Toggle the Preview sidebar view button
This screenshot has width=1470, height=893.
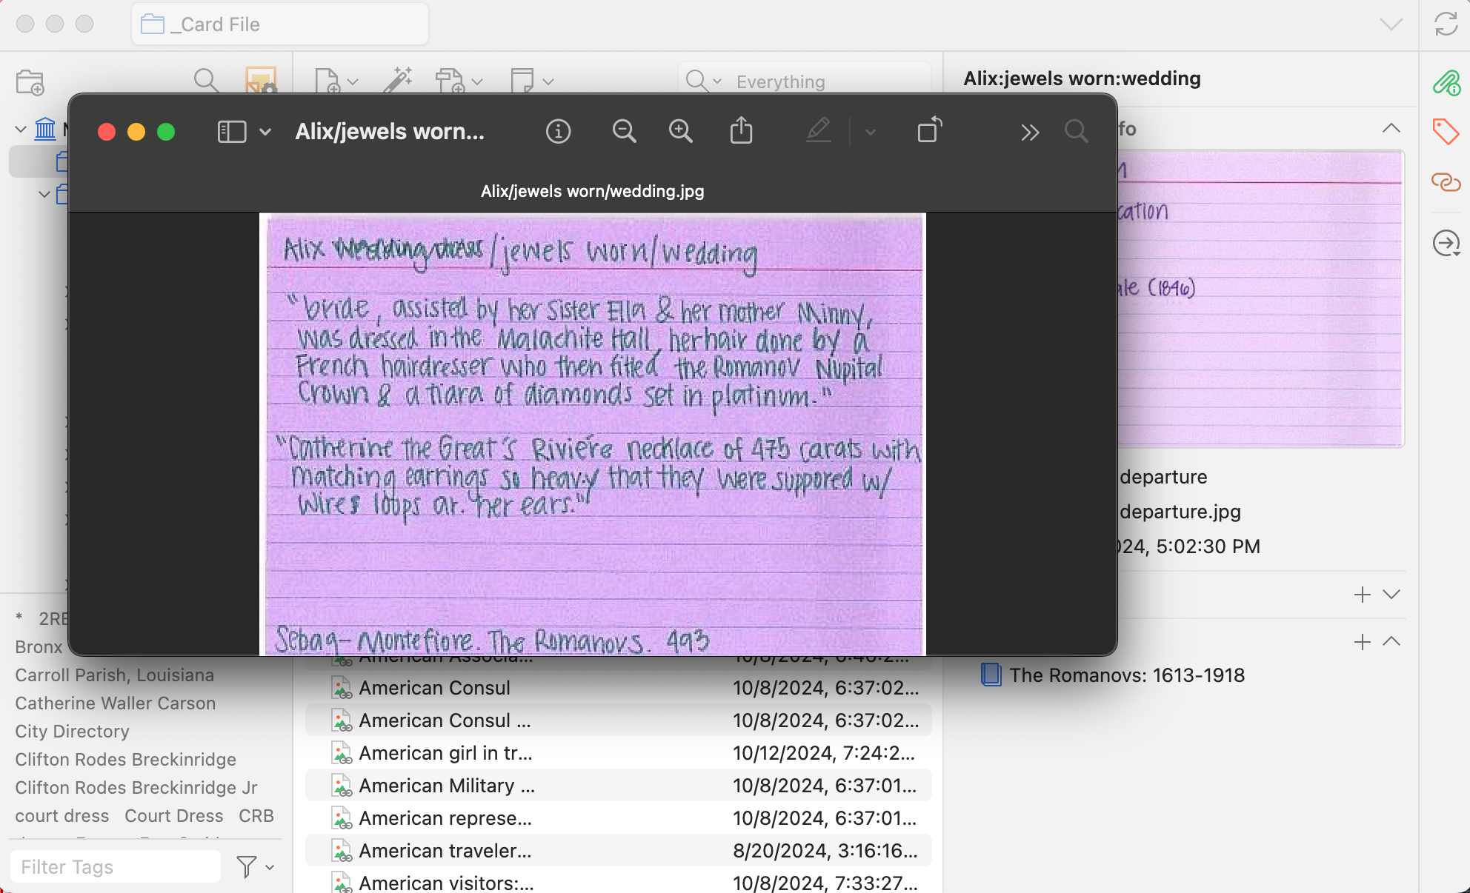[232, 132]
